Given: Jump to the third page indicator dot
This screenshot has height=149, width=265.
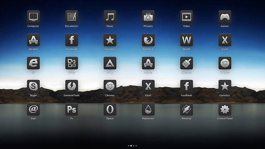Looking at the screenshot, I should pos(134,146).
